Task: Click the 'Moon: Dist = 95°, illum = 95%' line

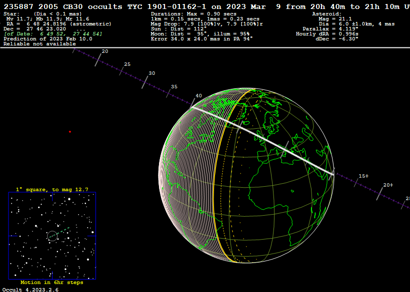Action: coord(200,33)
